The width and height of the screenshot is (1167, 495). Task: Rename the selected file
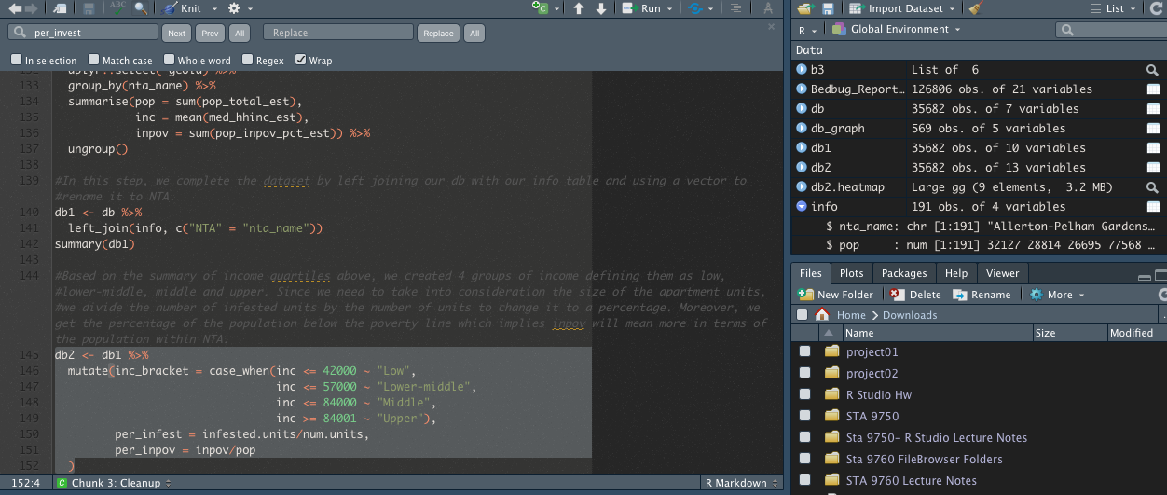(x=982, y=295)
